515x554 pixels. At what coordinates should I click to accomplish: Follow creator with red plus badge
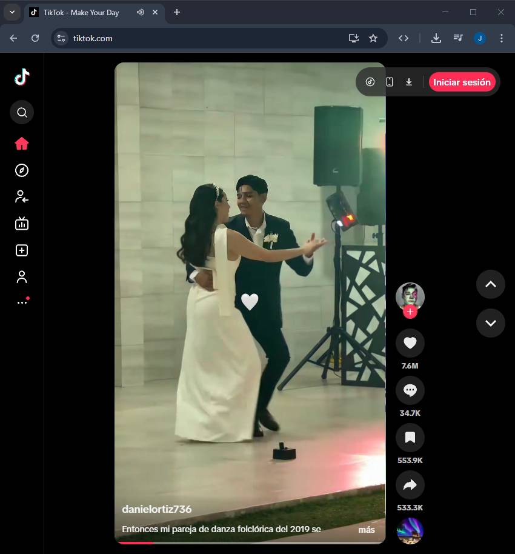(410, 312)
